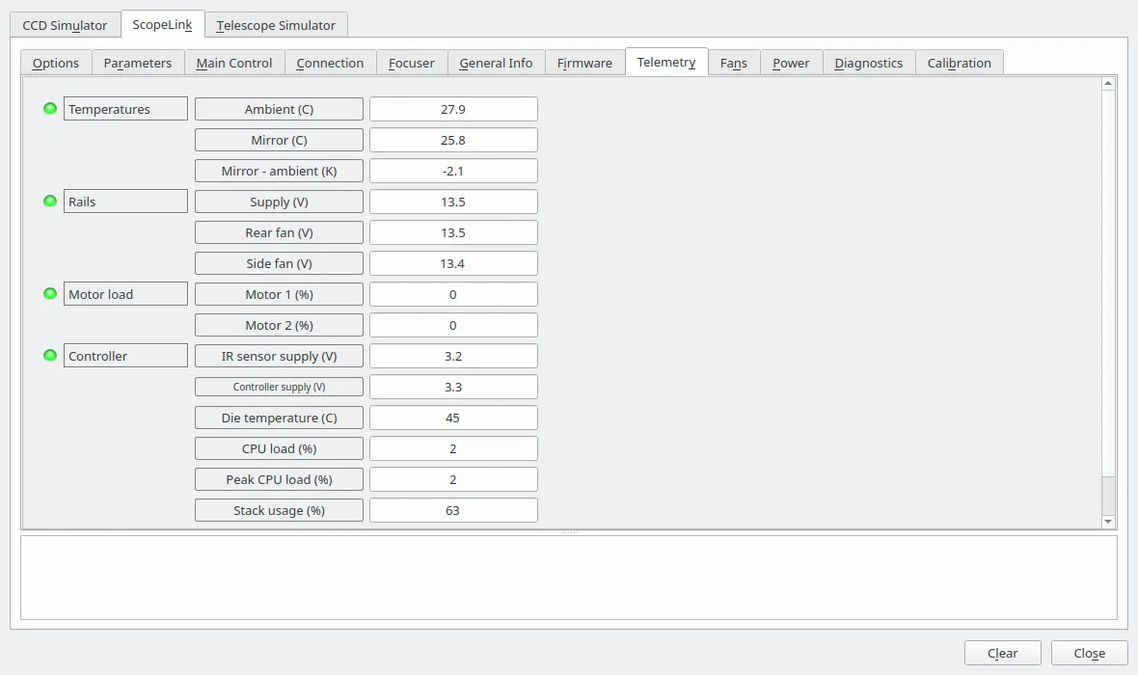
Task: Click the green Controller status light
Action: 50,356
